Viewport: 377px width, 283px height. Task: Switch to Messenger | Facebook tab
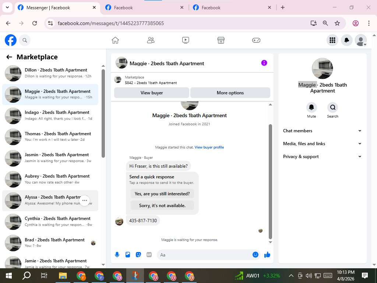pyautogui.click(x=57, y=7)
